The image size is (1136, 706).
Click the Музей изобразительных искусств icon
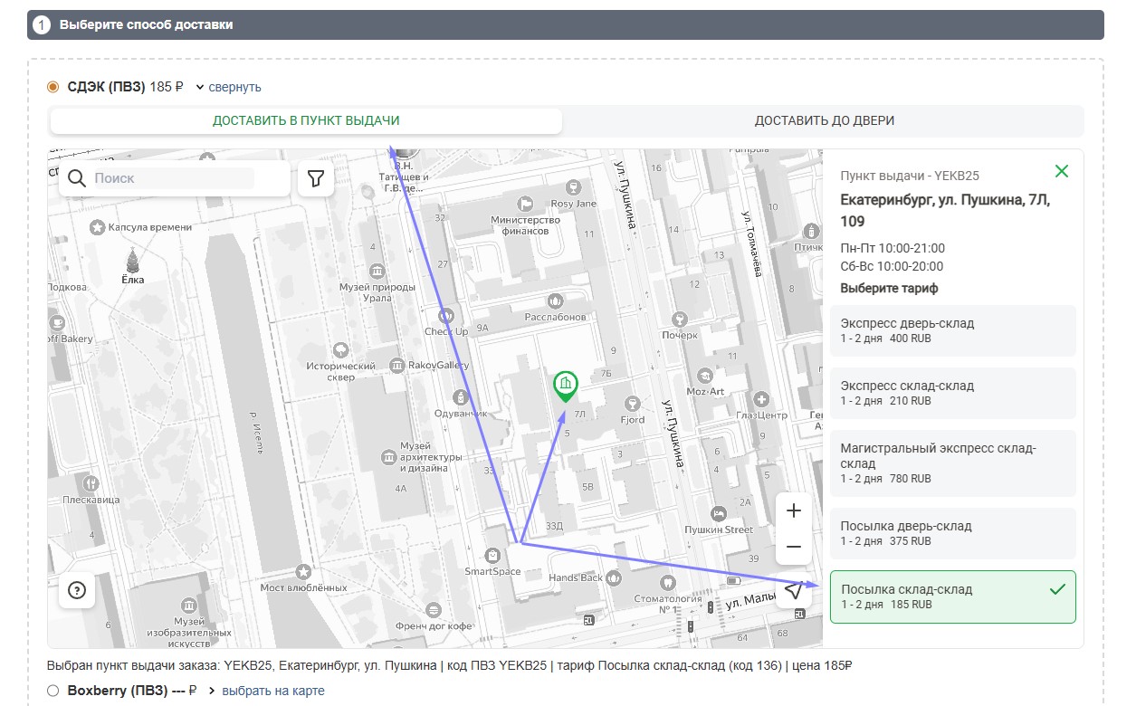tap(188, 604)
